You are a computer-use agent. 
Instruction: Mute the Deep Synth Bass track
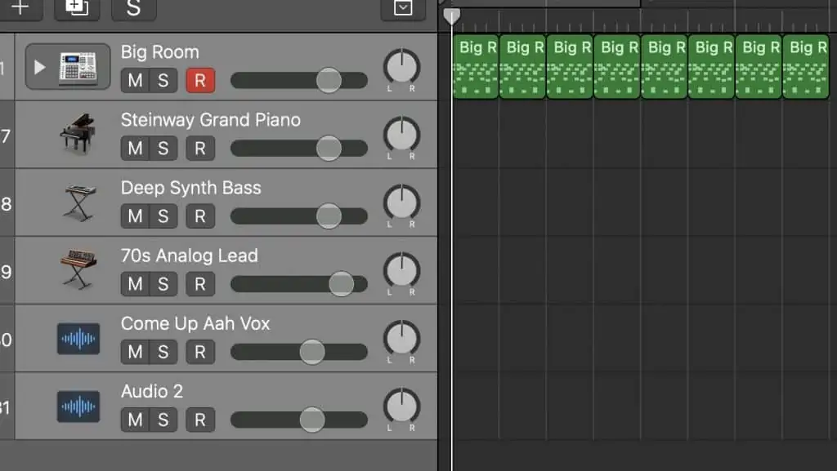point(135,216)
